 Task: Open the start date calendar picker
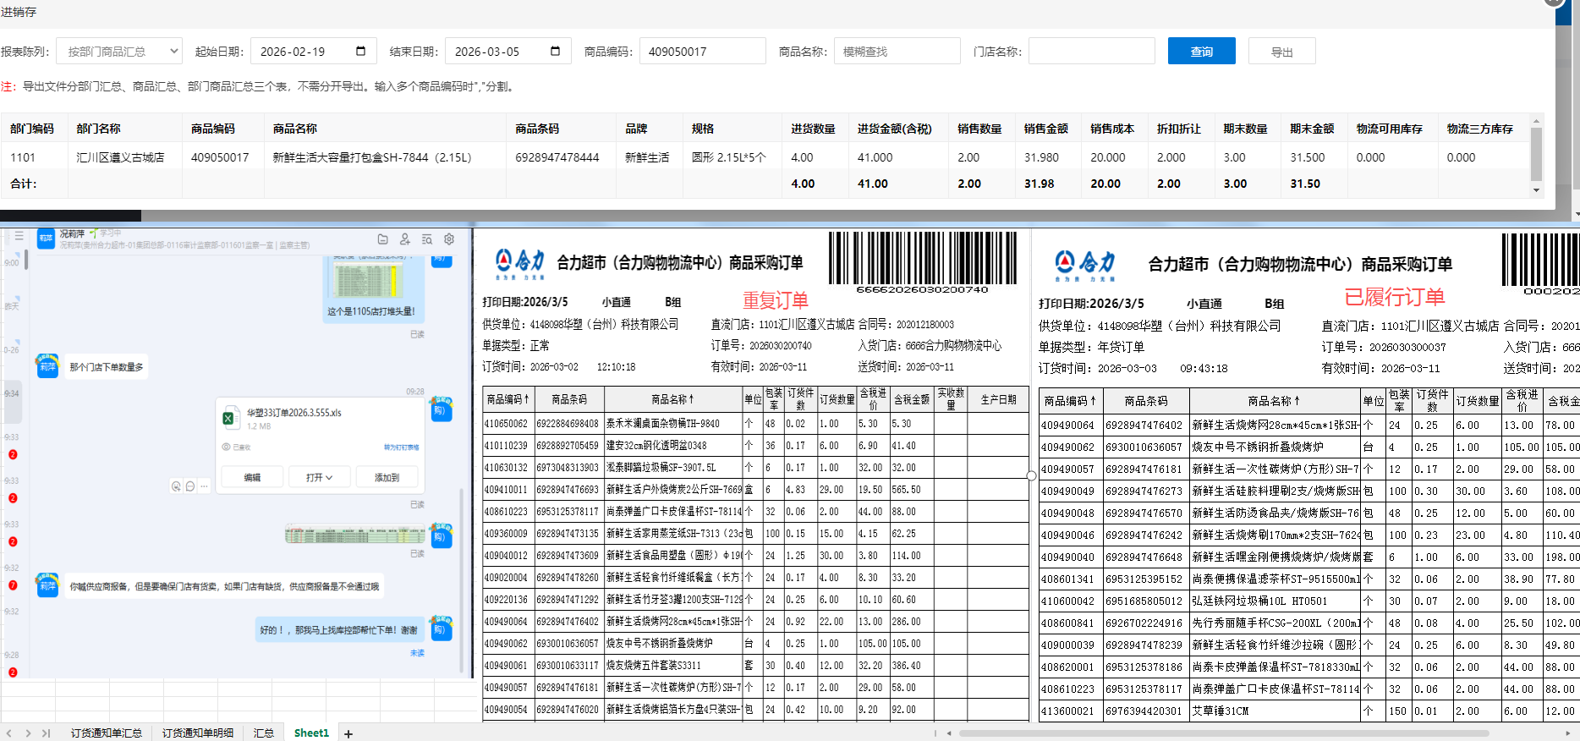(360, 51)
